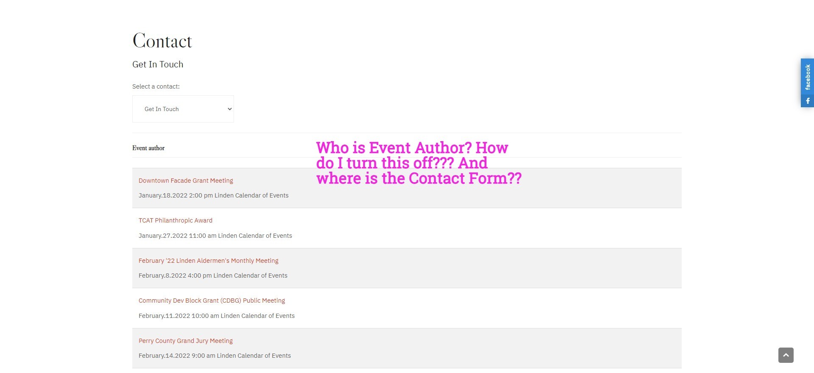This screenshot has width=814, height=373.
Task: Open the 'Get In Touch' contact dropdown
Action: pyautogui.click(x=183, y=109)
